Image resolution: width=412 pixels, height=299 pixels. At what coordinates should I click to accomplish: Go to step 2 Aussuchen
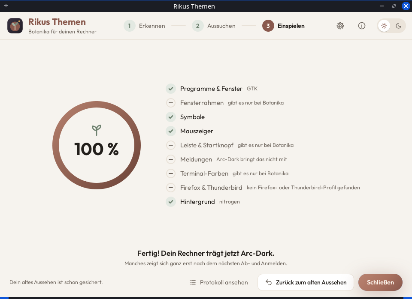[x=214, y=26]
